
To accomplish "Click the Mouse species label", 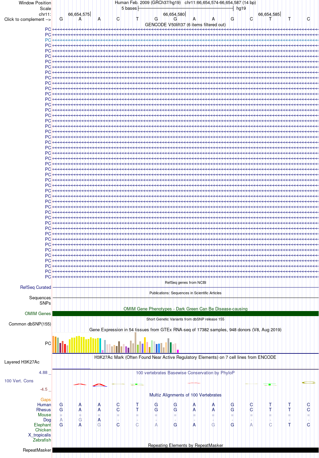I will tap(44, 415).
